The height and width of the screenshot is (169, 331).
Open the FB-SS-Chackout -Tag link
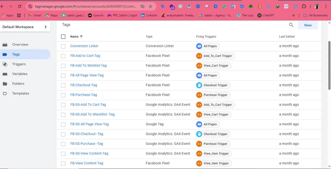(x=87, y=134)
